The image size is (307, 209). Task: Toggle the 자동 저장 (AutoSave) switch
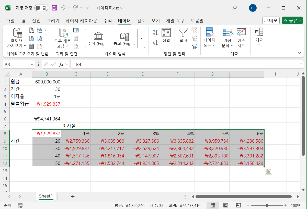pos(41,8)
